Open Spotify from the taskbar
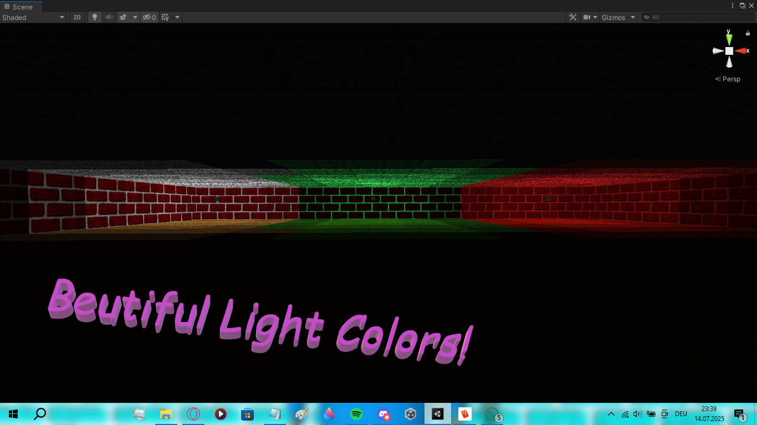Screen dimensions: 757x425 (x=356, y=413)
